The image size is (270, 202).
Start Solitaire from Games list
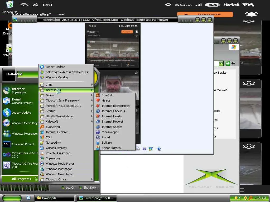pyautogui.click(x=115, y=143)
